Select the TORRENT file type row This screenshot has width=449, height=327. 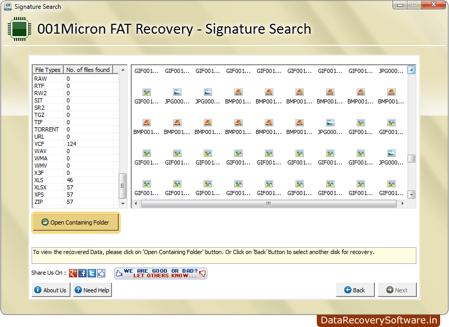(75, 129)
